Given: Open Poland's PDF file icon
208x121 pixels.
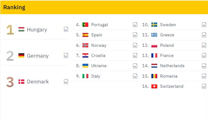Looking at the screenshot, I should pos(204,45).
